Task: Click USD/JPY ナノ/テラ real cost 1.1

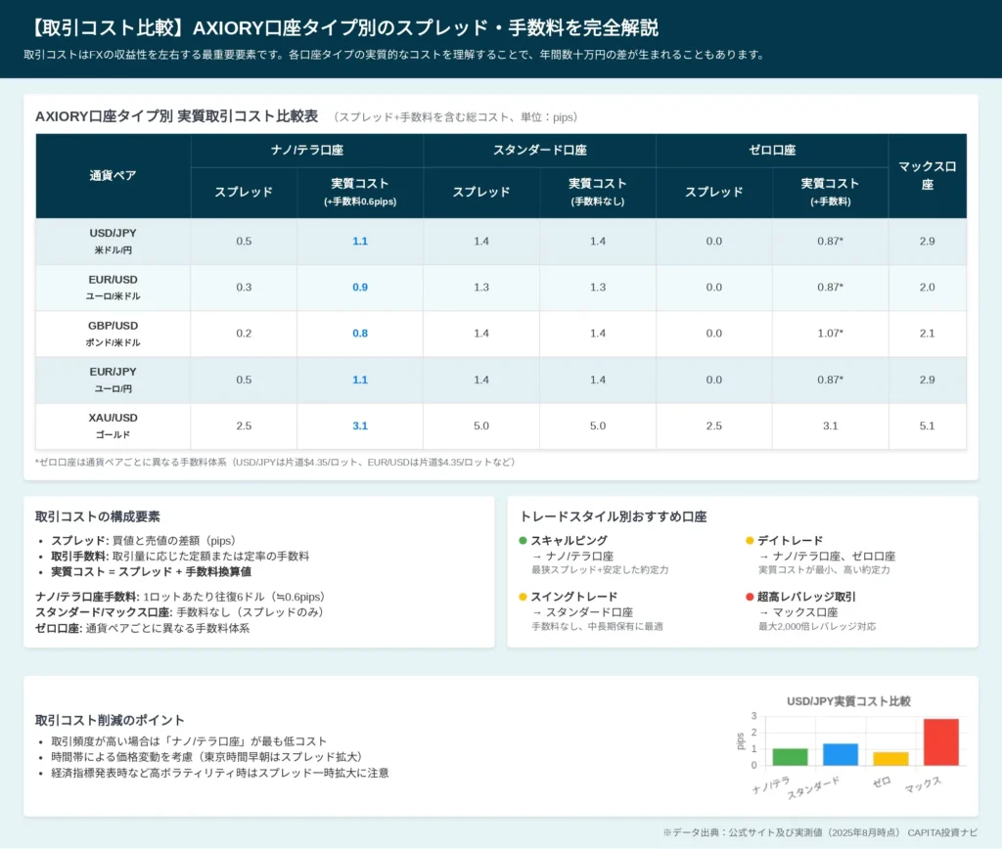Action: tap(360, 242)
